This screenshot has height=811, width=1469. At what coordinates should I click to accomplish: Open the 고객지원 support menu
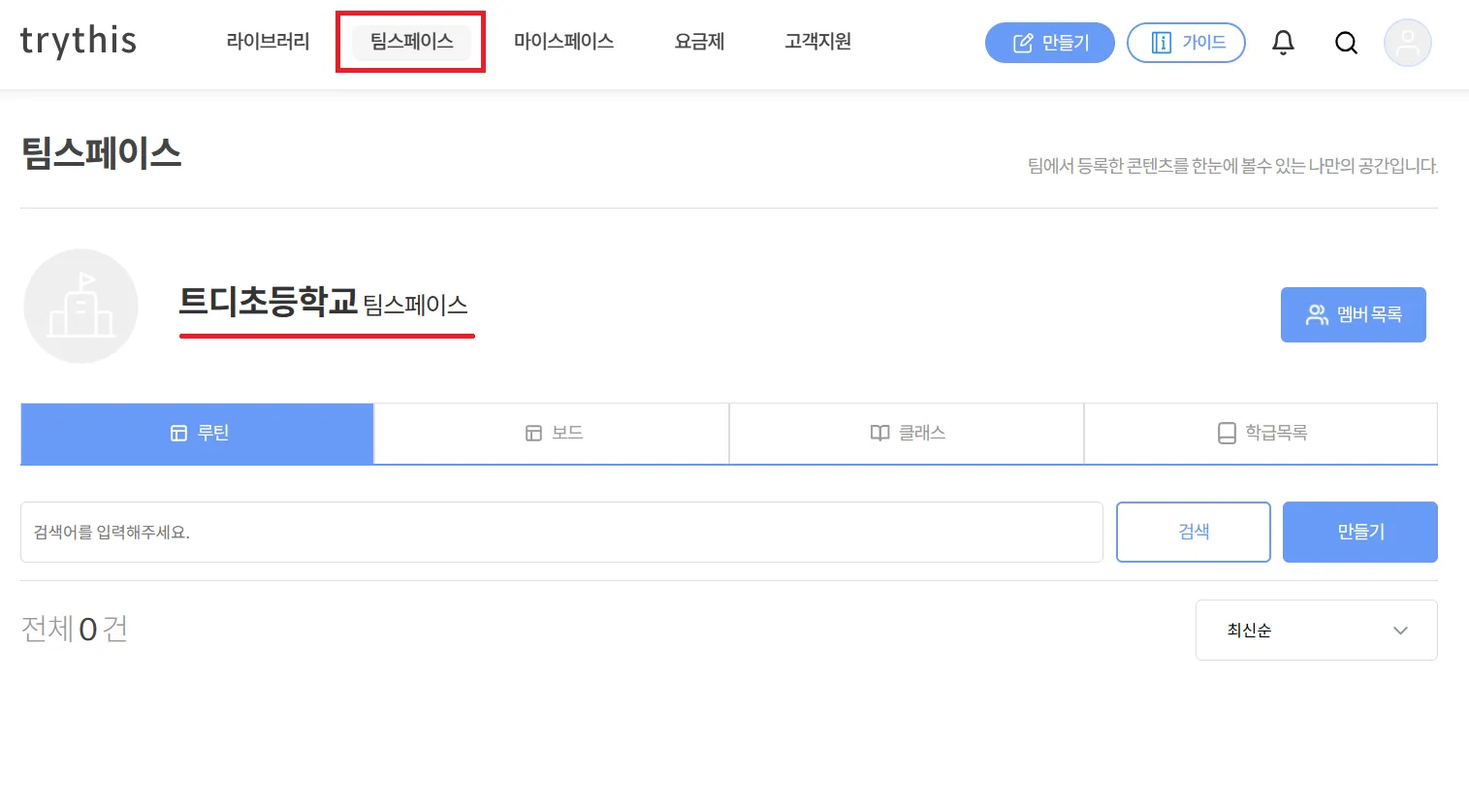pyautogui.click(x=817, y=42)
